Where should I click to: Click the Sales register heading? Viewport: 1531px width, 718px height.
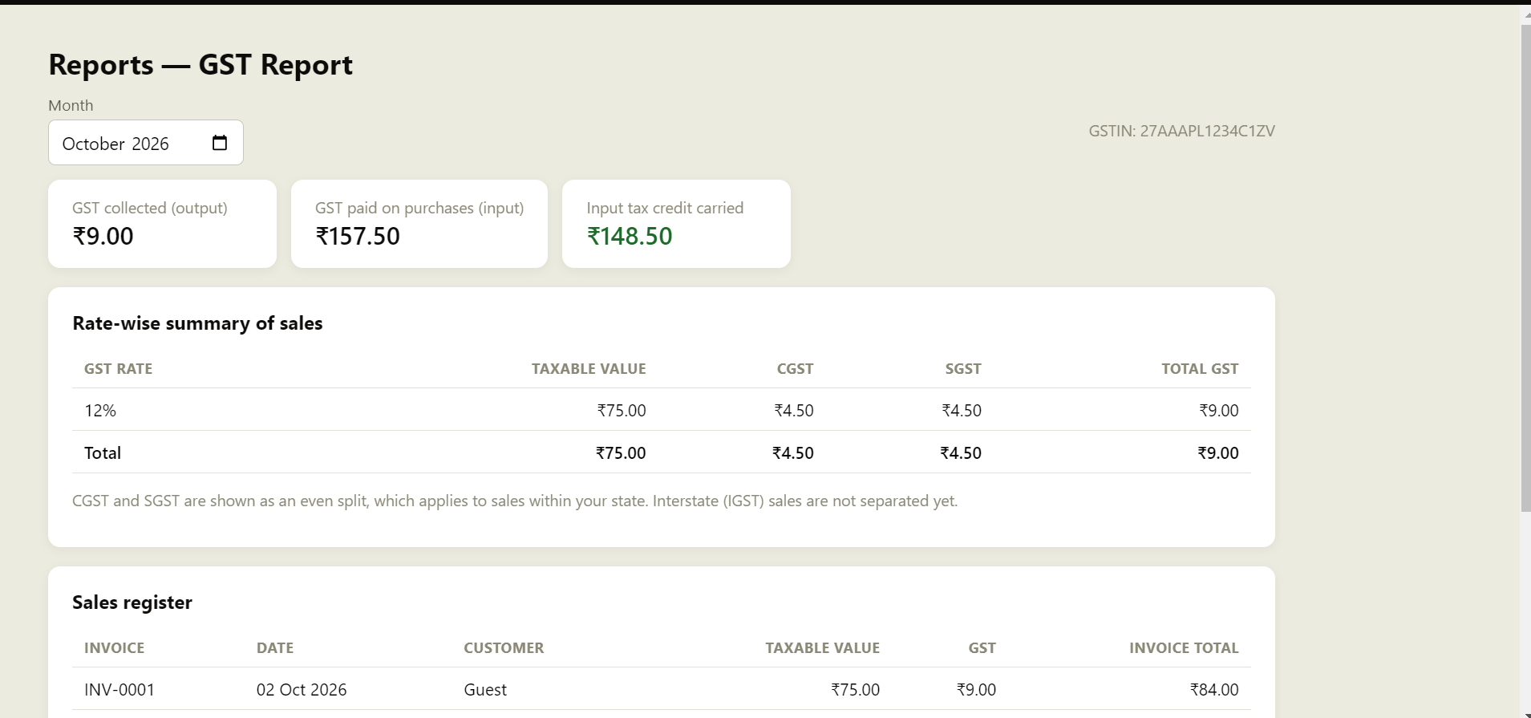(x=132, y=602)
